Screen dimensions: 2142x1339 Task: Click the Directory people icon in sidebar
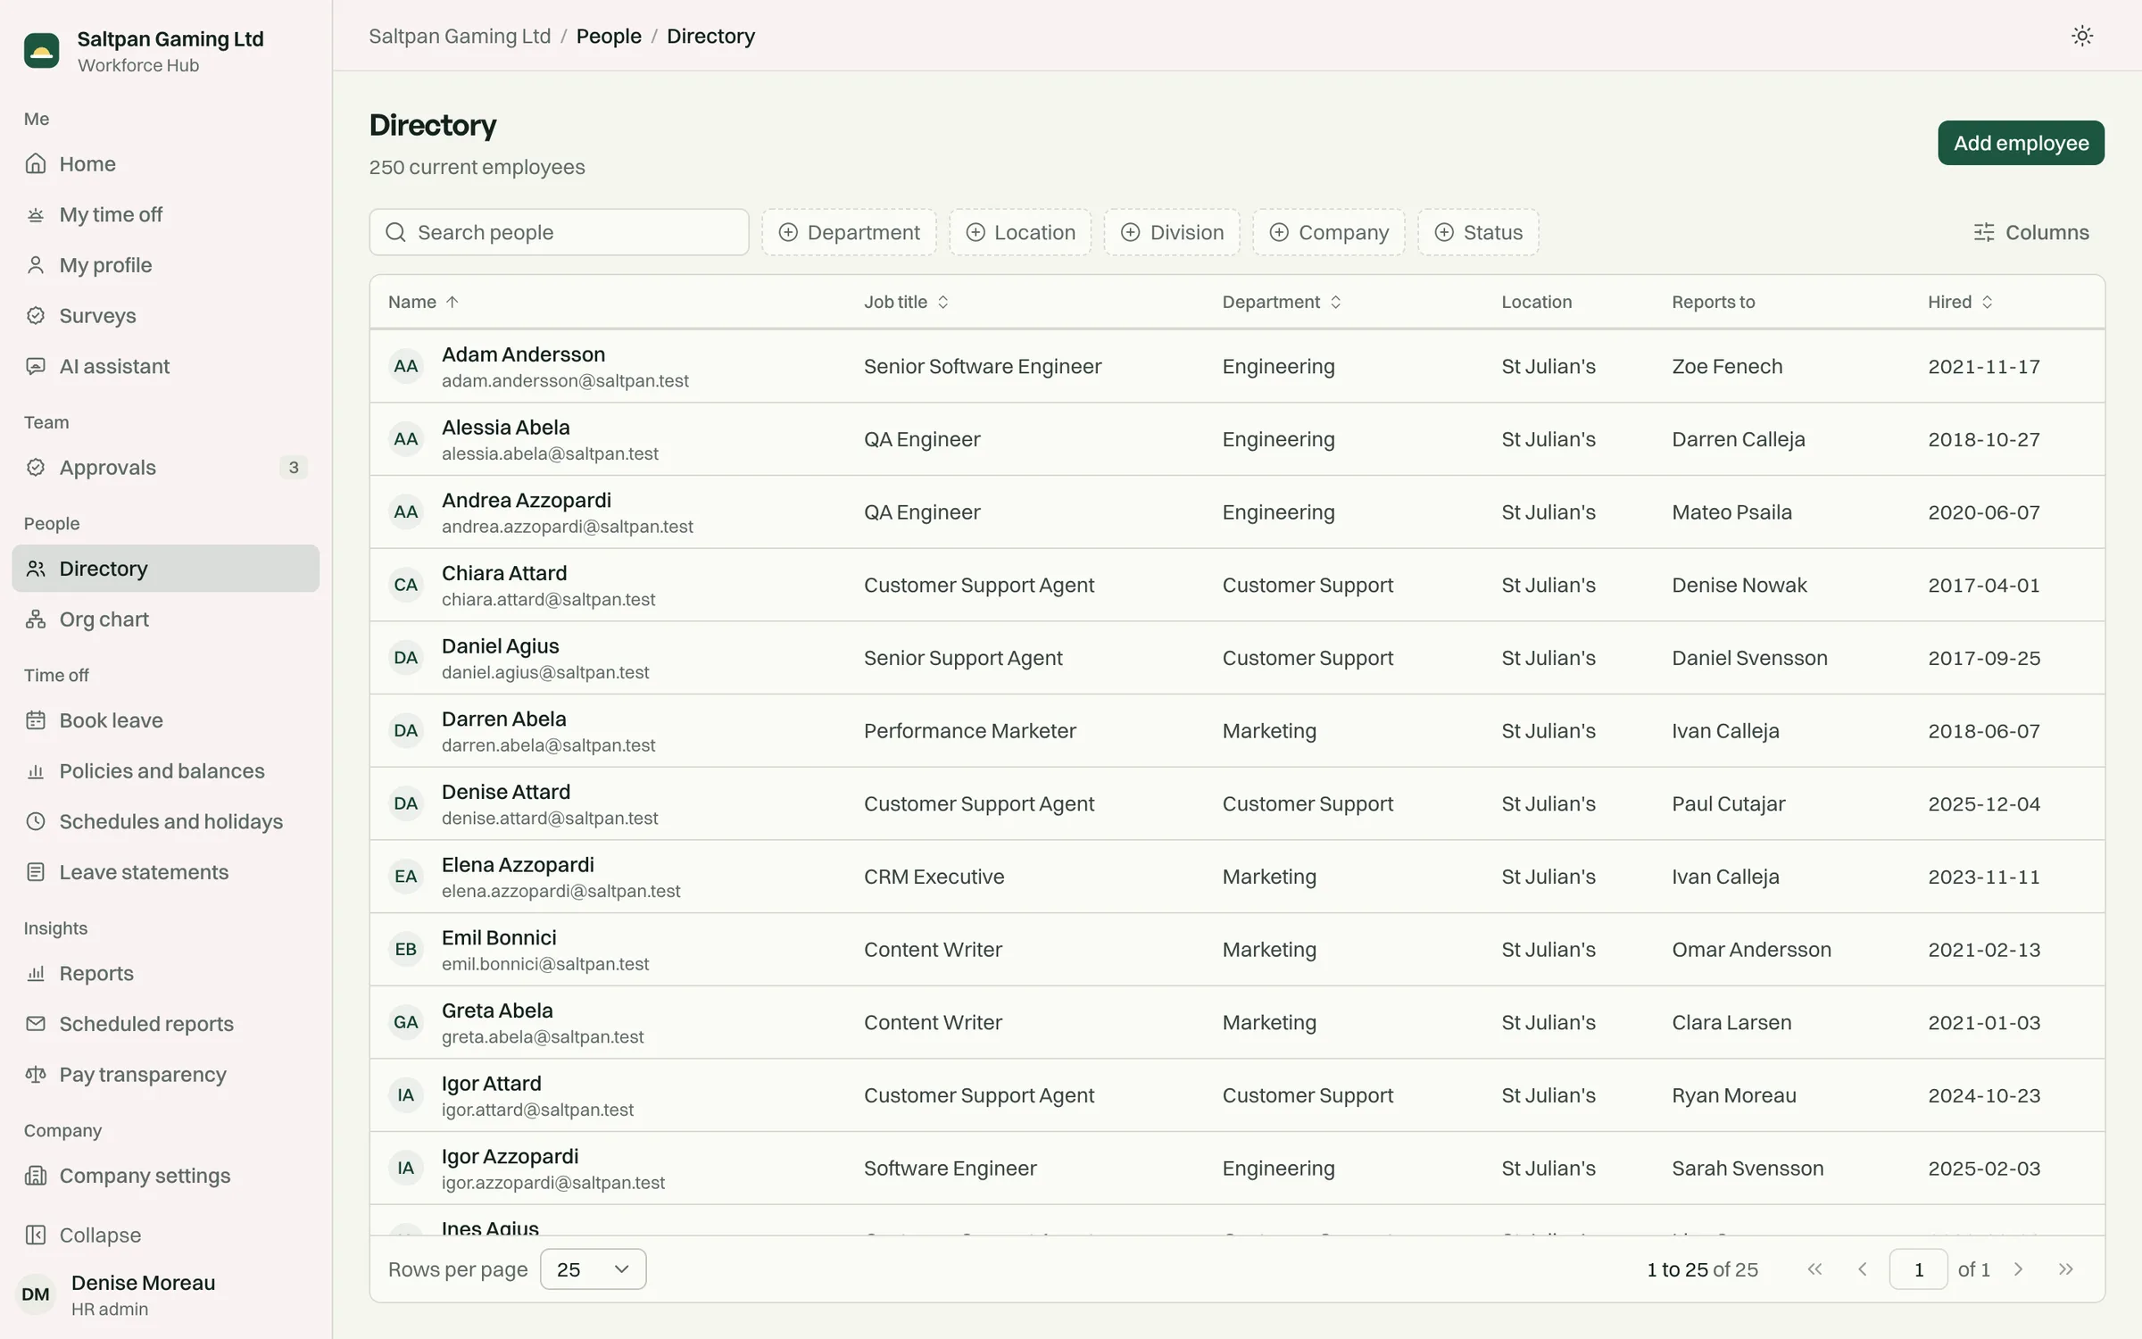click(36, 569)
